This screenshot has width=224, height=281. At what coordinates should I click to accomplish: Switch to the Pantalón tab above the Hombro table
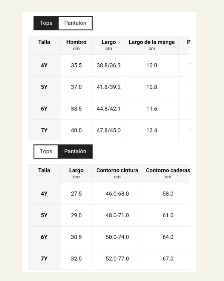coord(75,23)
